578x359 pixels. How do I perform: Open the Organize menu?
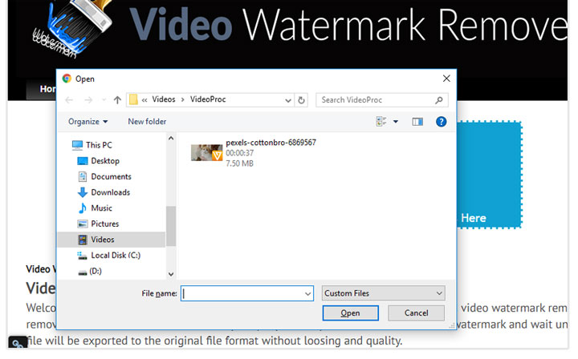coord(88,122)
